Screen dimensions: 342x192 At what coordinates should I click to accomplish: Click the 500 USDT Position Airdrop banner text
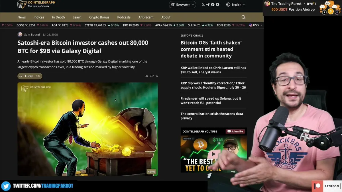pos(293,10)
